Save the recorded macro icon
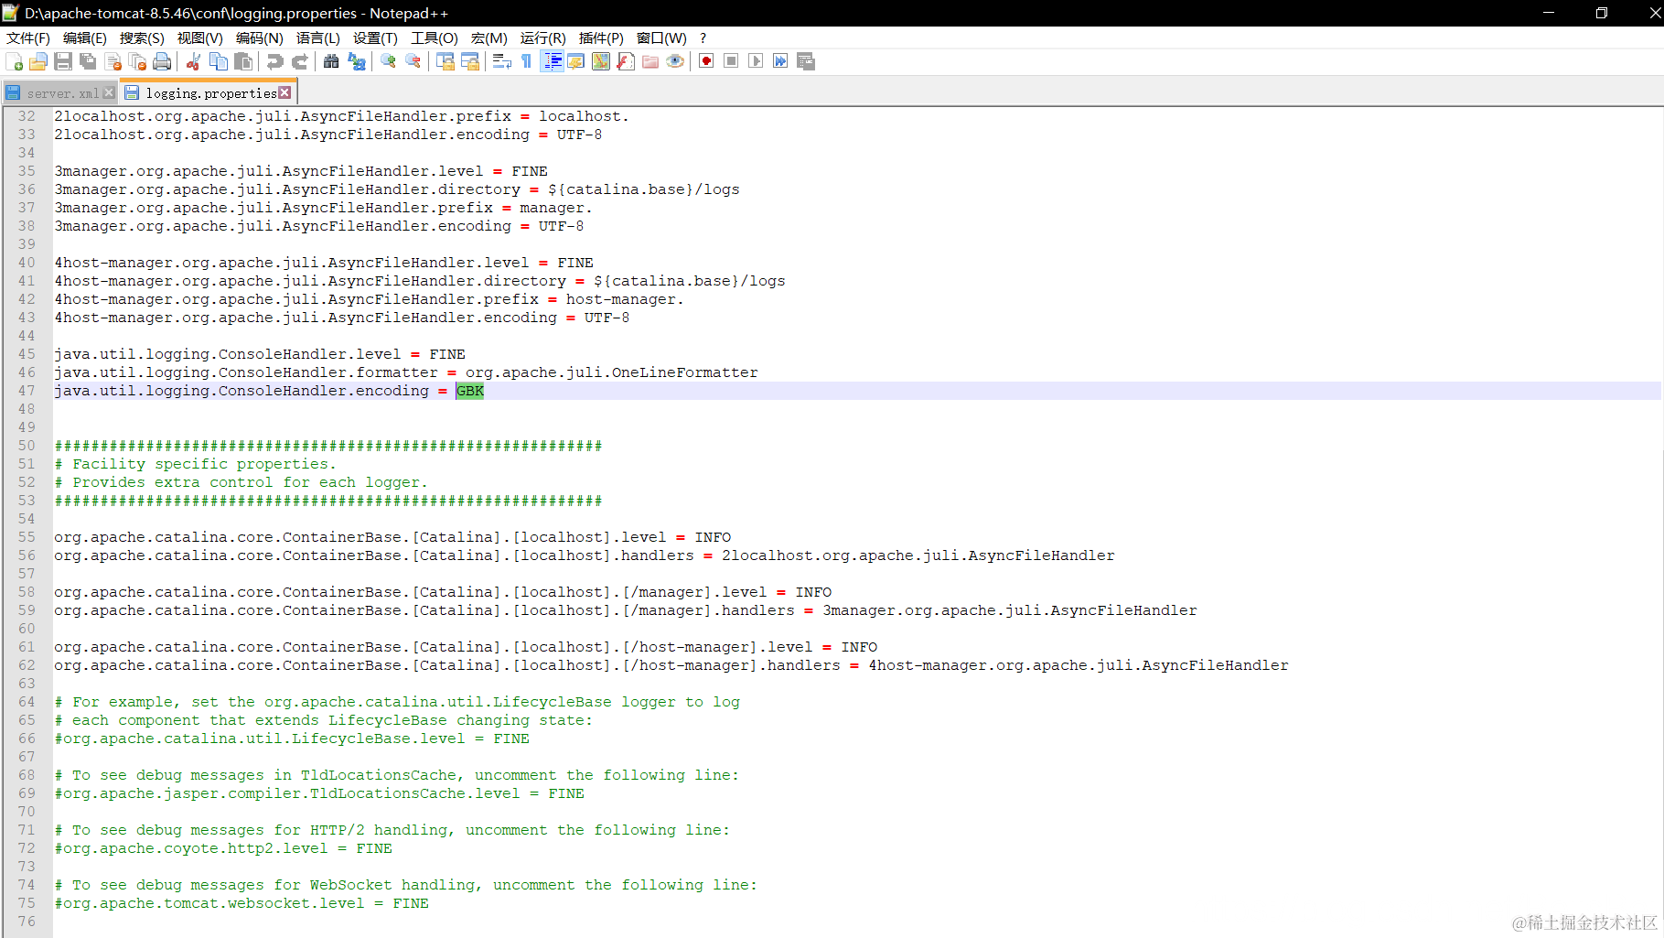This screenshot has height=938, width=1664. point(806,61)
